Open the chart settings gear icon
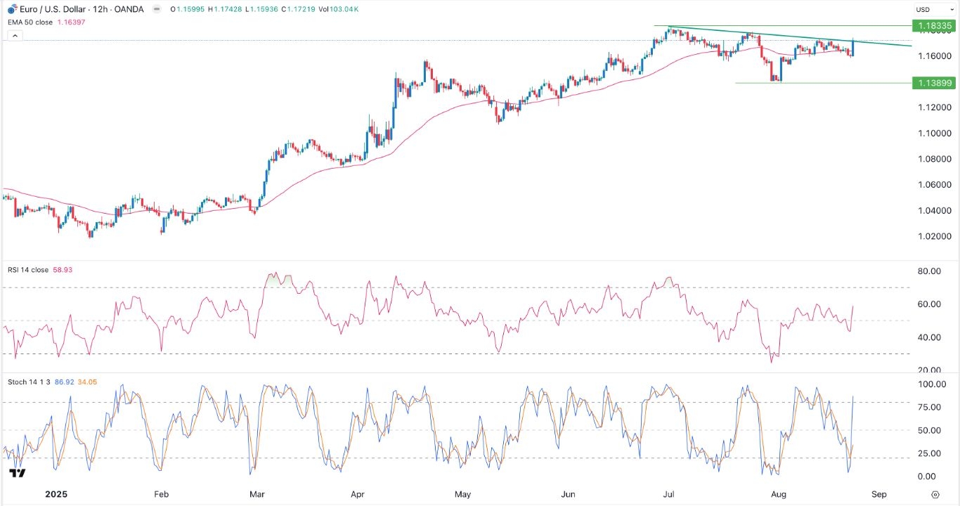960x506 pixels. coord(935,494)
